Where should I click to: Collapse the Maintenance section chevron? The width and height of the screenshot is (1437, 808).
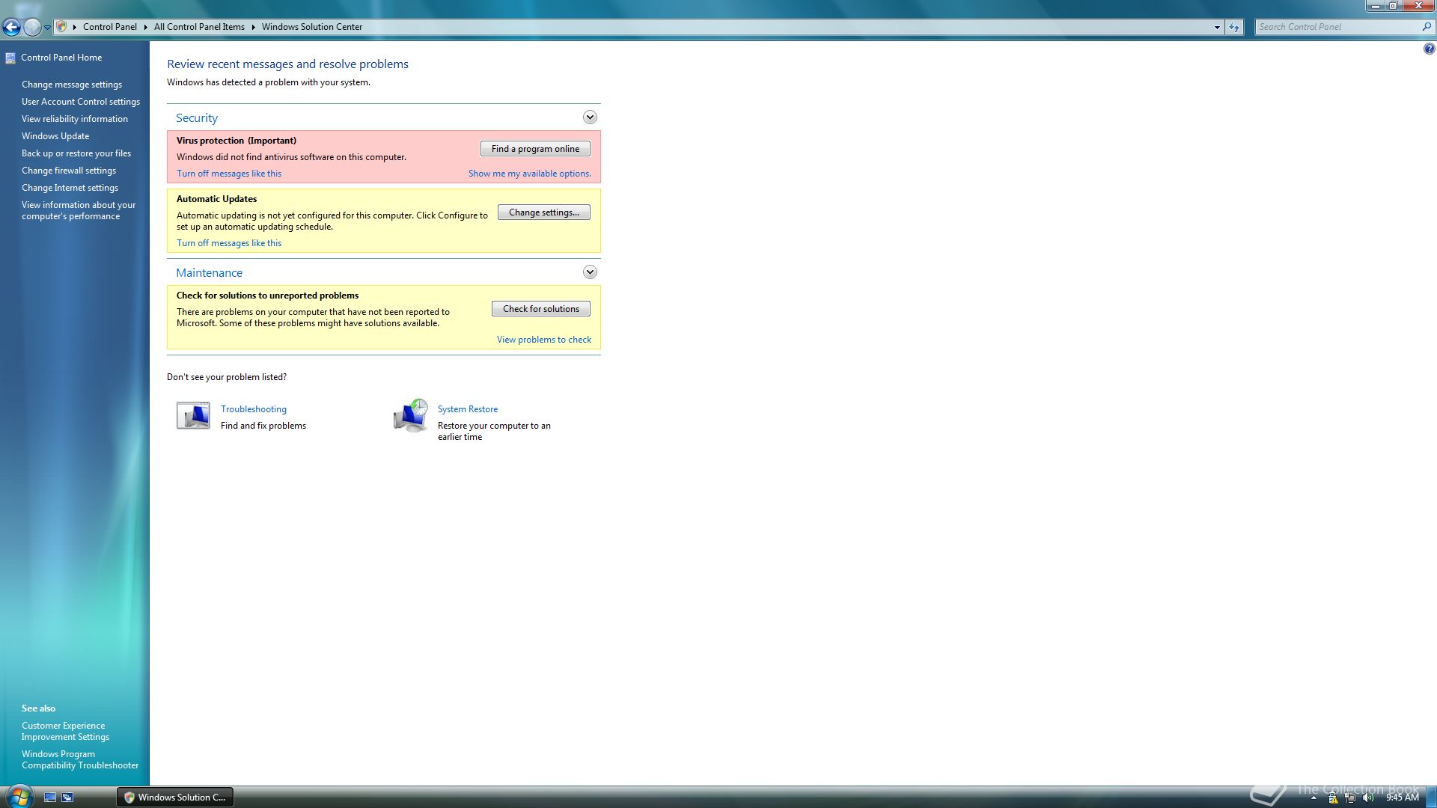tap(590, 272)
